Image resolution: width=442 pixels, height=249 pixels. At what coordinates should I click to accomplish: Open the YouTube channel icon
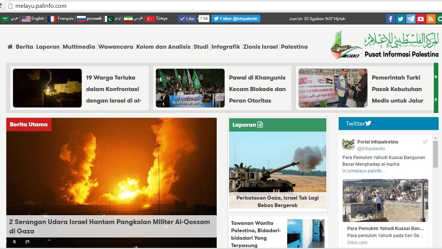421,19
